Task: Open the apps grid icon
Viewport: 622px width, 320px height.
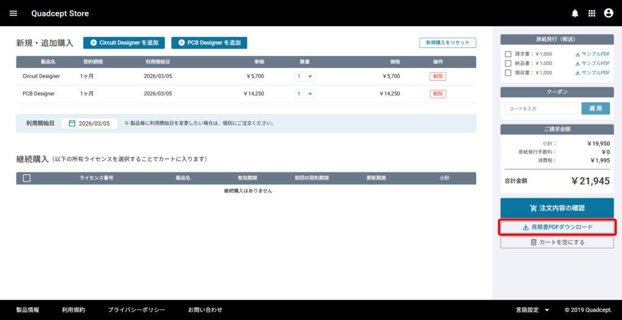Action: 592,13
